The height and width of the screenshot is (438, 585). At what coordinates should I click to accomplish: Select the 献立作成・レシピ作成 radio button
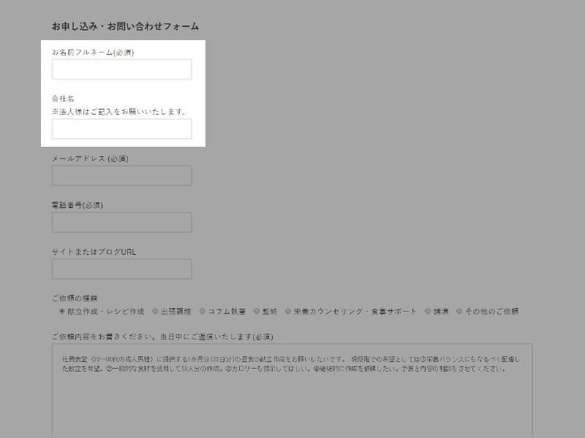tap(62, 311)
